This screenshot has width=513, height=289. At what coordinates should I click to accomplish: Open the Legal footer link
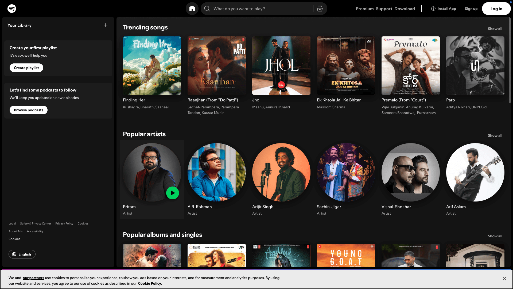point(12,223)
